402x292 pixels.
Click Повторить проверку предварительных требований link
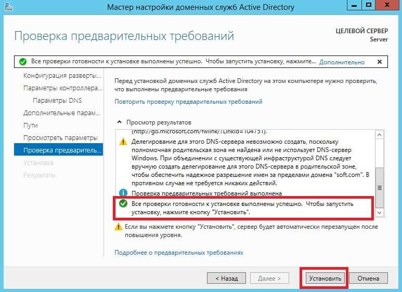click(x=188, y=102)
